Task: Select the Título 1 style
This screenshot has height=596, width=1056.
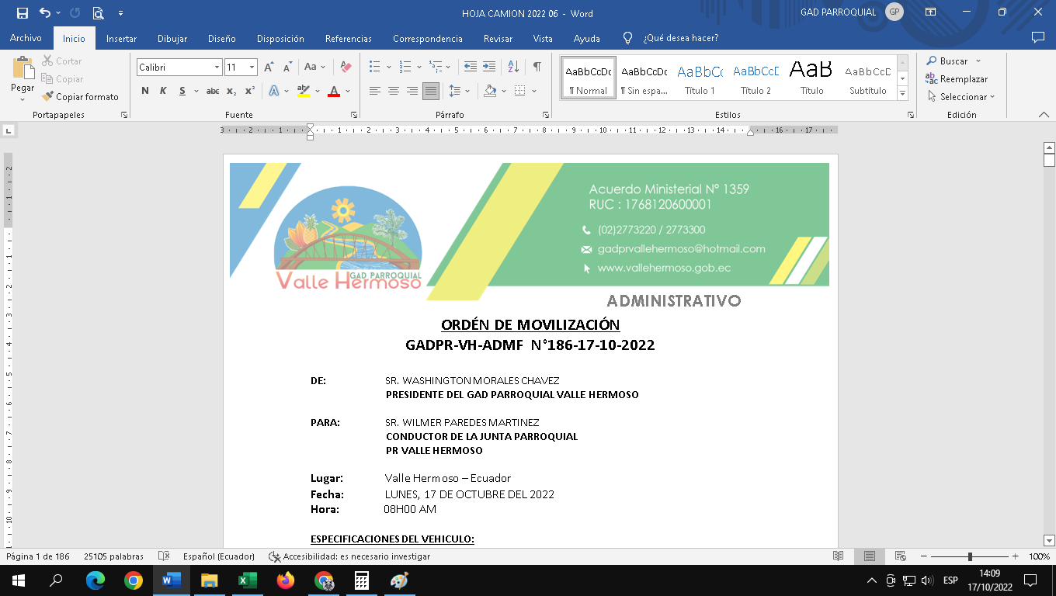Action: 700,78
